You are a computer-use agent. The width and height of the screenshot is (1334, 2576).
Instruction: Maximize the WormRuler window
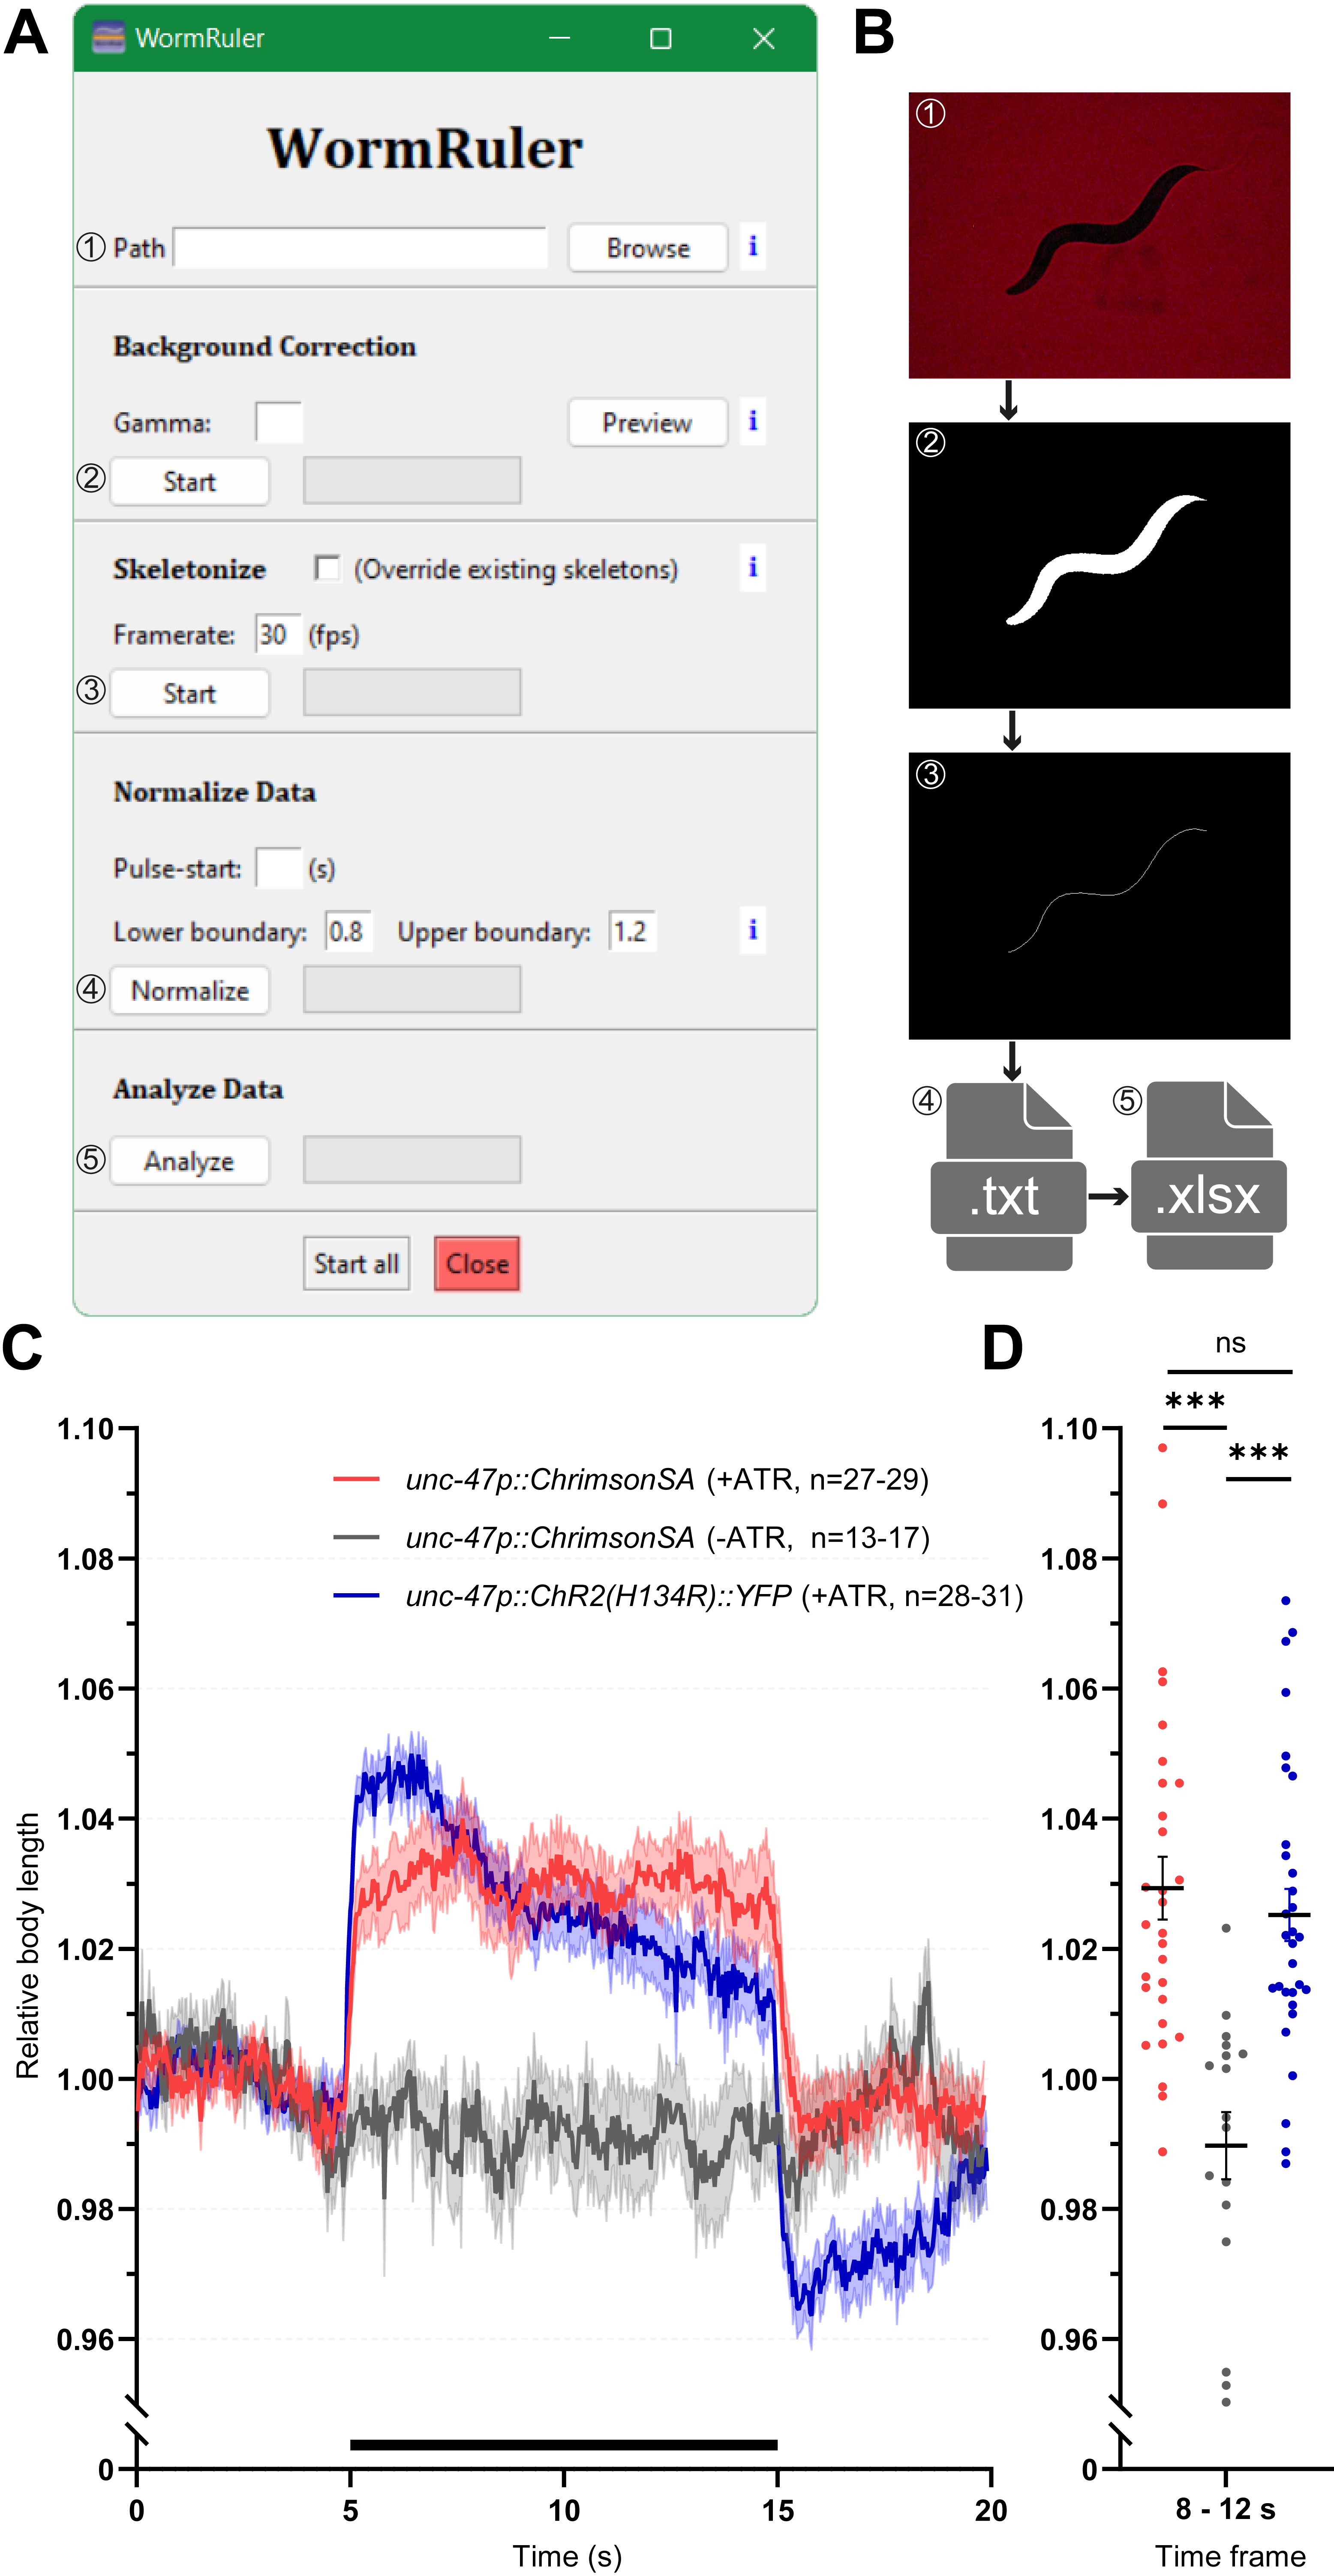(x=661, y=38)
